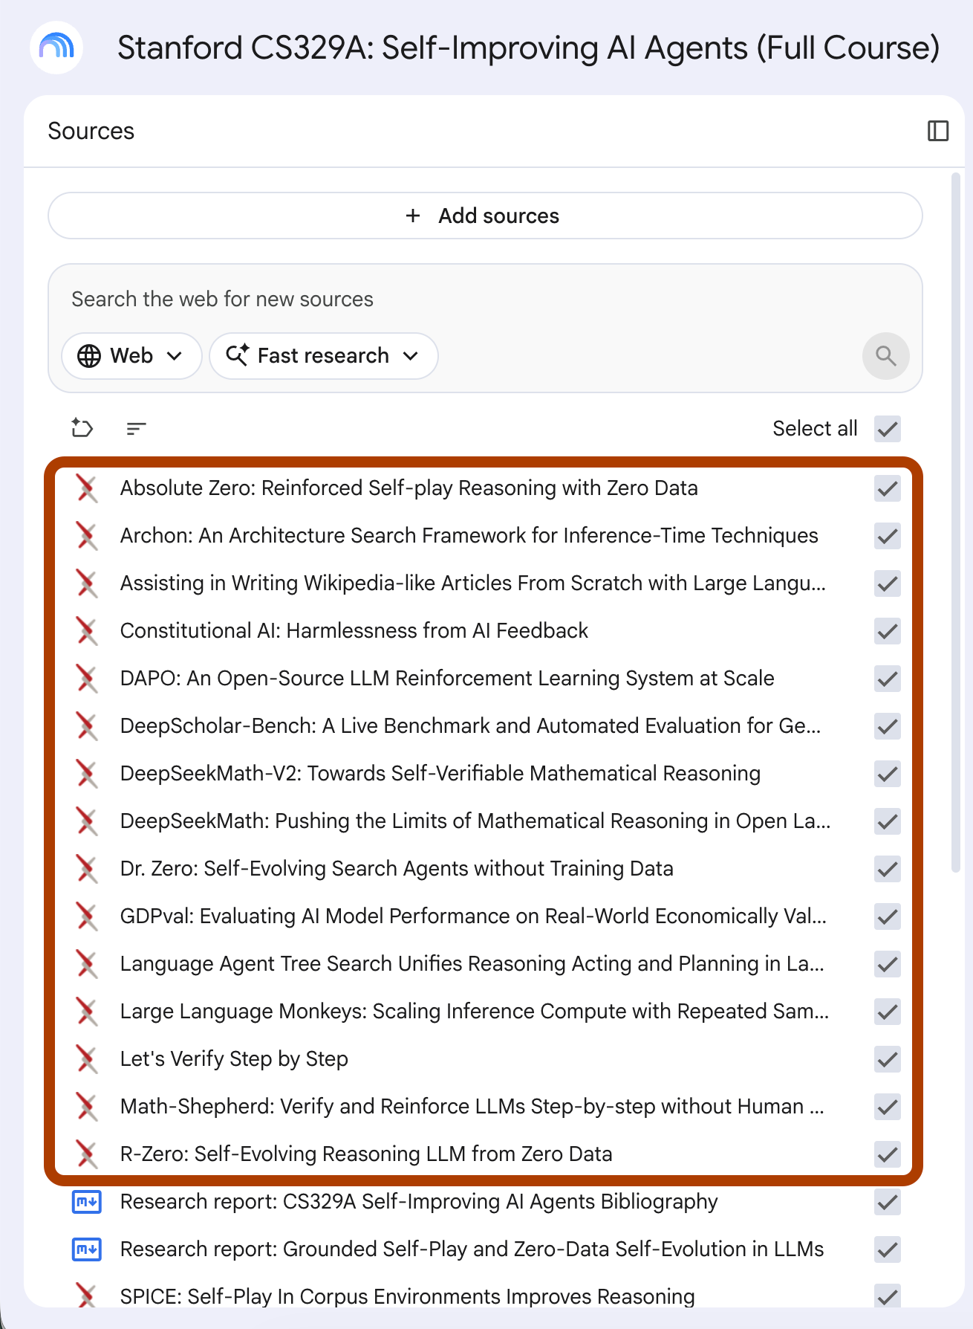Open the Web source type dropdown

(131, 356)
